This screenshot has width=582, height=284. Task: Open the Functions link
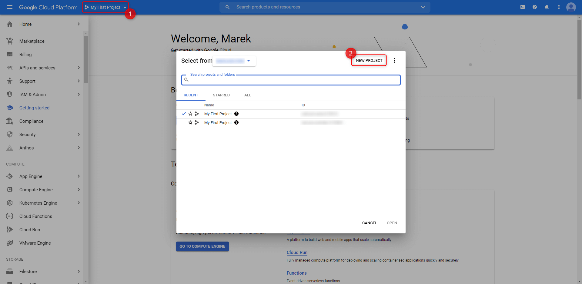tap(297, 273)
